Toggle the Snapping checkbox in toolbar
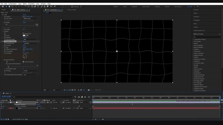The height and width of the screenshot is (125, 223). point(72,7)
